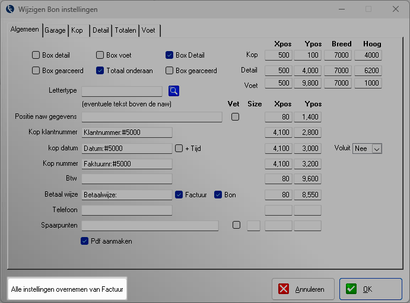Image resolution: width=410 pixels, height=303 pixels.
Task: Click the Telefoon text field
Action: [x=126, y=210]
